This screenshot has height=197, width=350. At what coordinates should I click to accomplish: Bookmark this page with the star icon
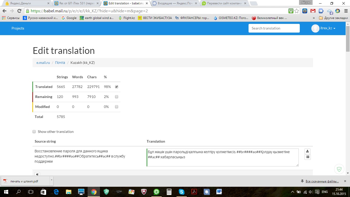296,11
